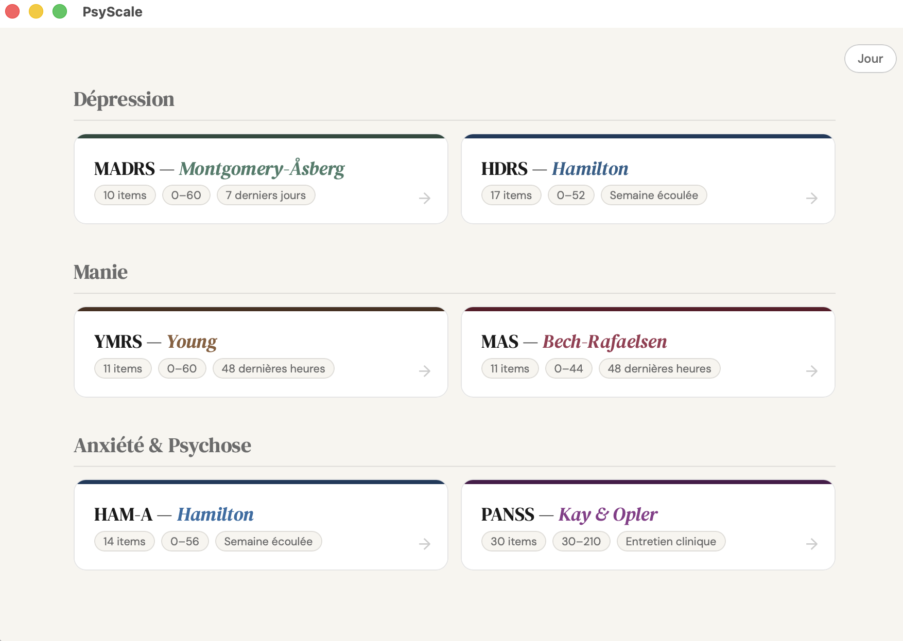Click the Anxiété & Psychose heading
The height and width of the screenshot is (641, 903).
pos(163,446)
